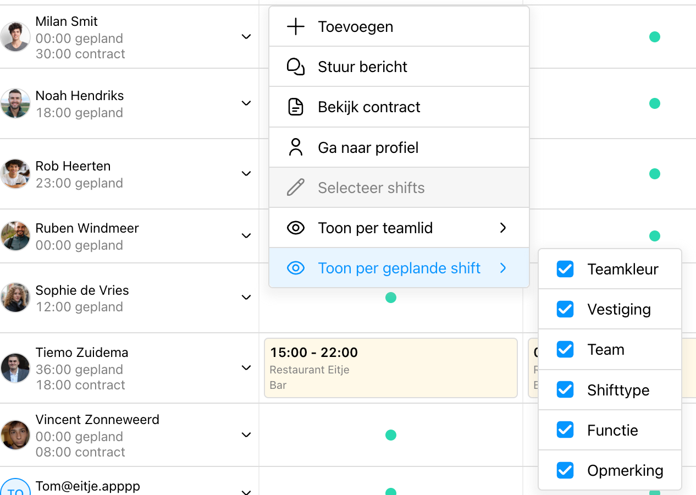The width and height of the screenshot is (696, 495).
Task: Disable the Shifttype checkbox
Action: 565,390
